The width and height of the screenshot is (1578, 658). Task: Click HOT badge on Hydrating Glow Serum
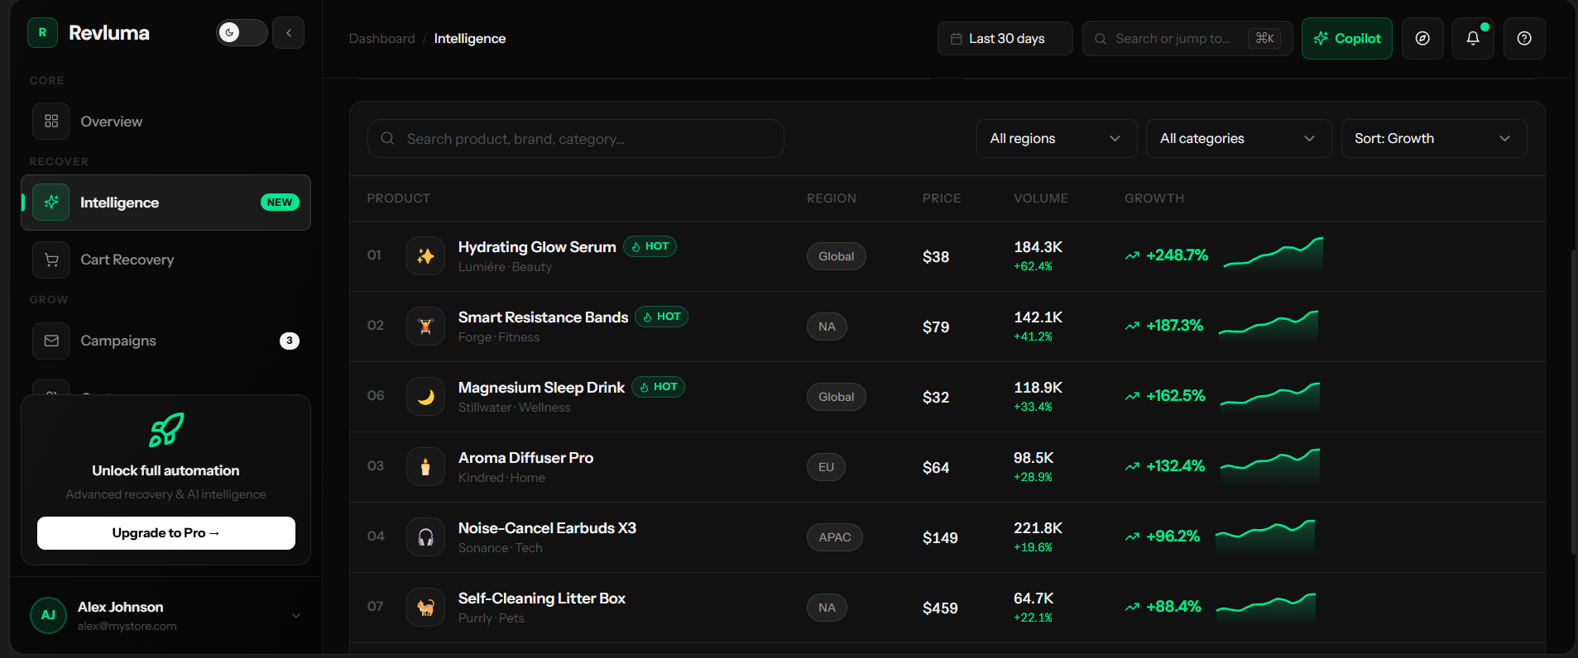[650, 246]
